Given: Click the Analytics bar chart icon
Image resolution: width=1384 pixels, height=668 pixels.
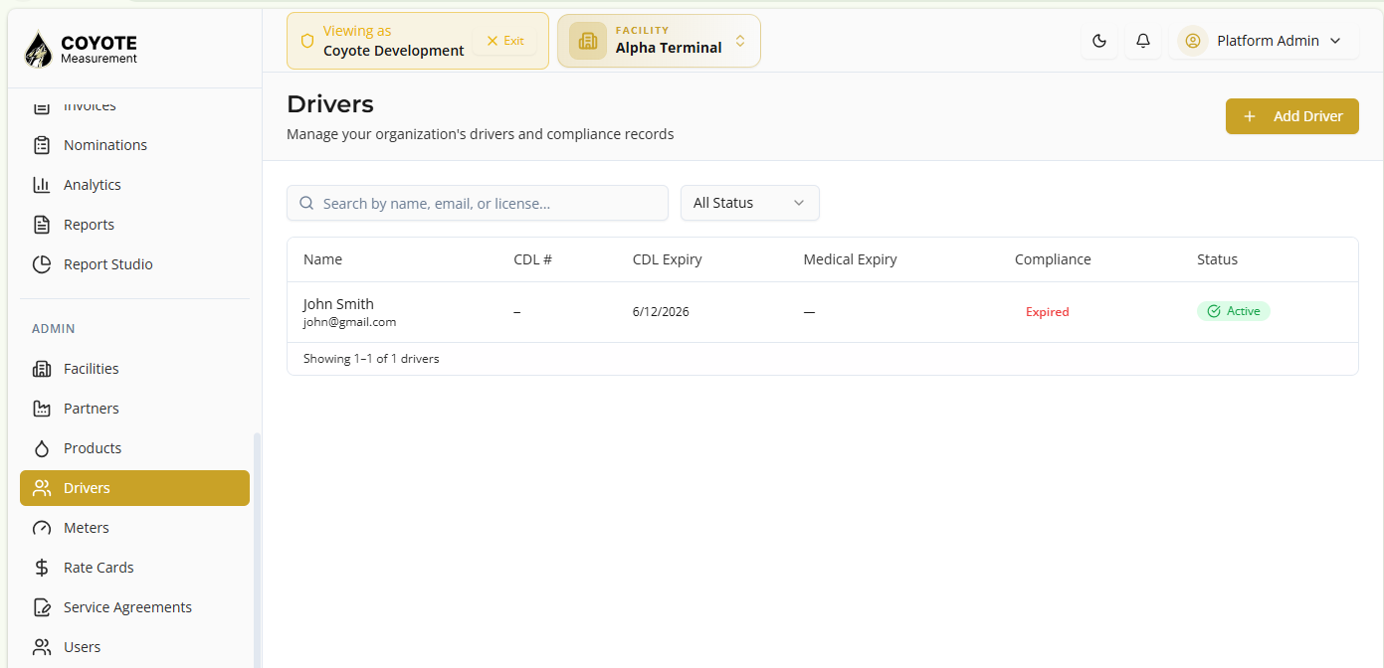Looking at the screenshot, I should (x=42, y=185).
